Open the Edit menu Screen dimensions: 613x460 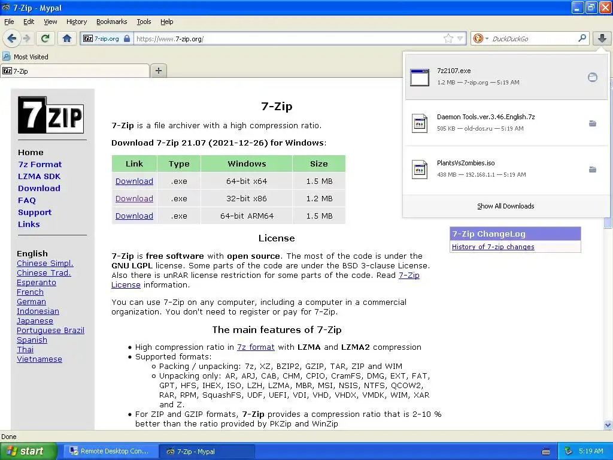[x=29, y=22]
